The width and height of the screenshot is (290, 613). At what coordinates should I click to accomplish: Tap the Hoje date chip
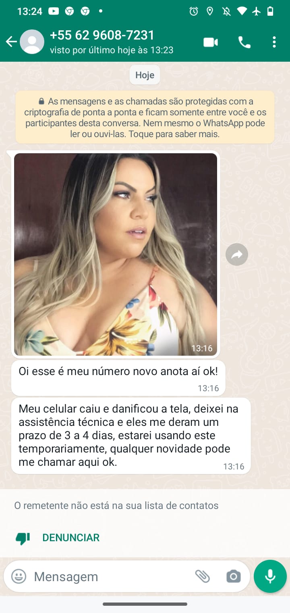(145, 75)
